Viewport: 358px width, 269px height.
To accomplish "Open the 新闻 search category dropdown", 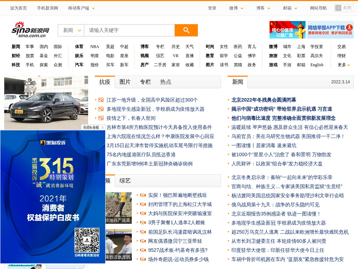I will point(71,30).
